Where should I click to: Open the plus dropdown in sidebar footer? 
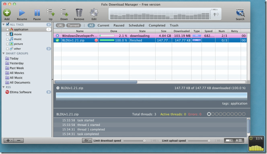(x=9, y=140)
